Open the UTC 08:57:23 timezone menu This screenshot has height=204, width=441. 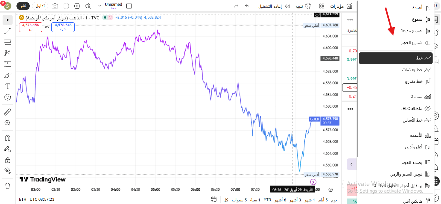42,199
